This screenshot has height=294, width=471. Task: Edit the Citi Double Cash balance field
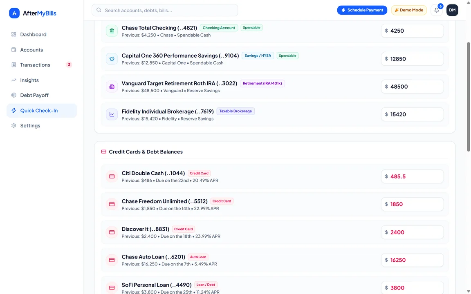[413, 176]
